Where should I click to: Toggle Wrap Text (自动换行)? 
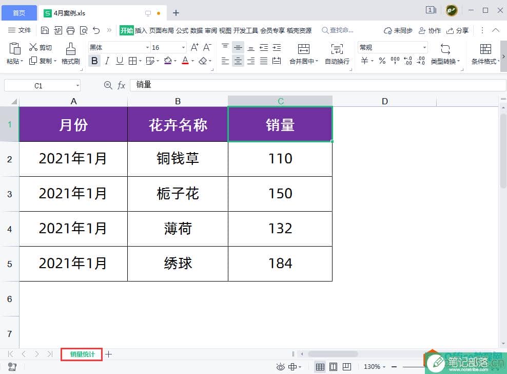[x=337, y=54]
